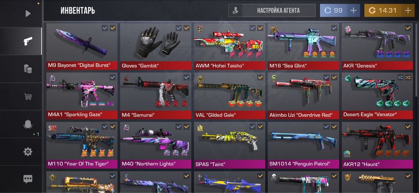Toggle the blue shuffle icon on Desert Eagle "Venator"
The image size is (419, 193).
click(x=400, y=77)
